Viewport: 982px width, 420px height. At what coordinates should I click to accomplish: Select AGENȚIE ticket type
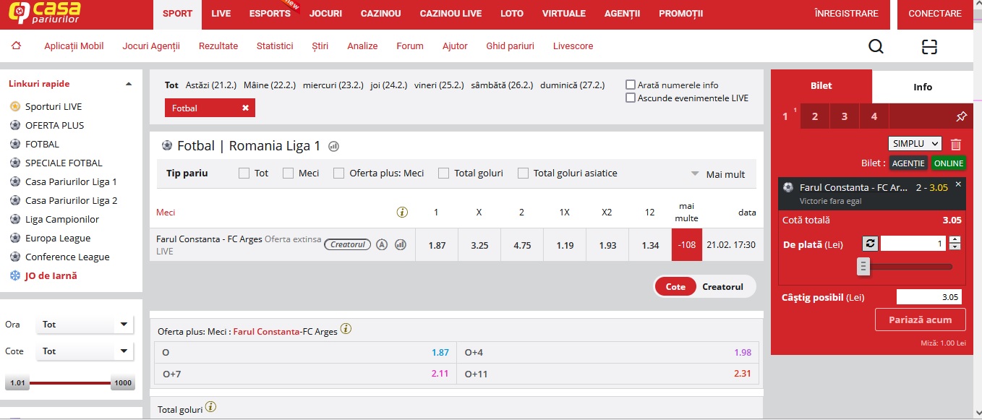point(909,163)
